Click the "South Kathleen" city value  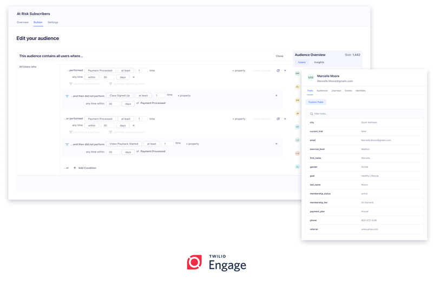369,123
